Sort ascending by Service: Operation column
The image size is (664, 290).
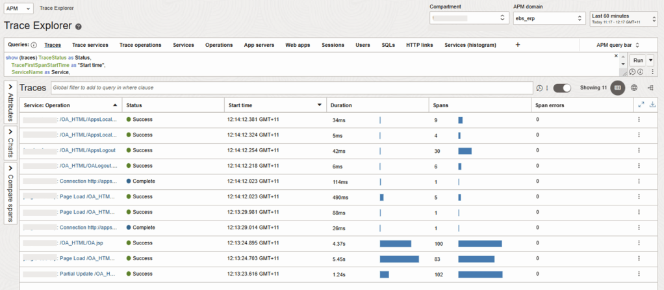(x=115, y=105)
